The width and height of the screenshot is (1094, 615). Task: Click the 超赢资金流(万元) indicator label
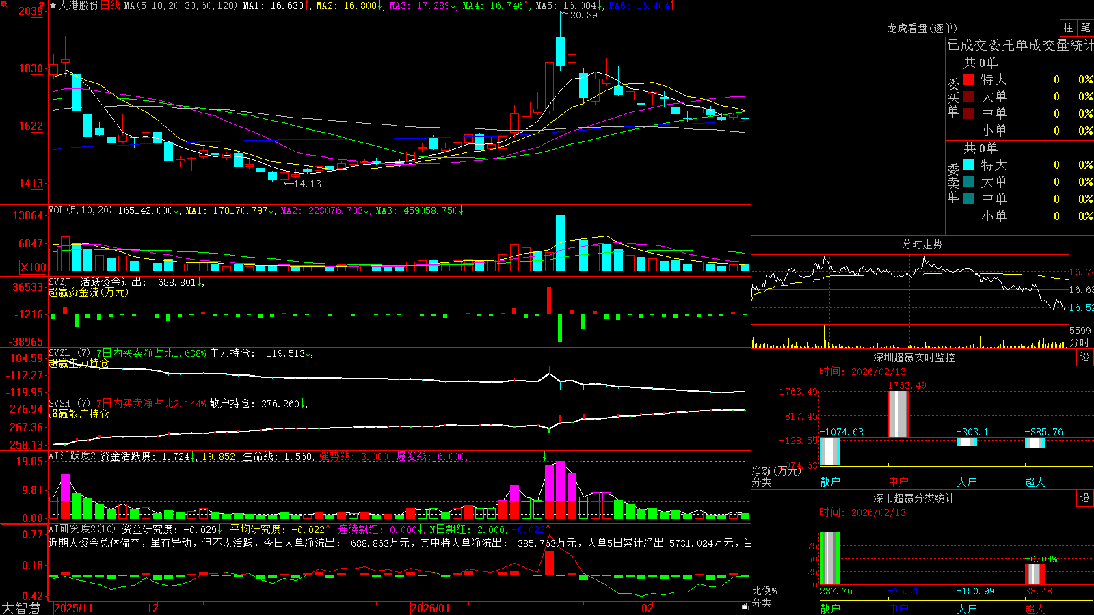pyautogui.click(x=88, y=292)
